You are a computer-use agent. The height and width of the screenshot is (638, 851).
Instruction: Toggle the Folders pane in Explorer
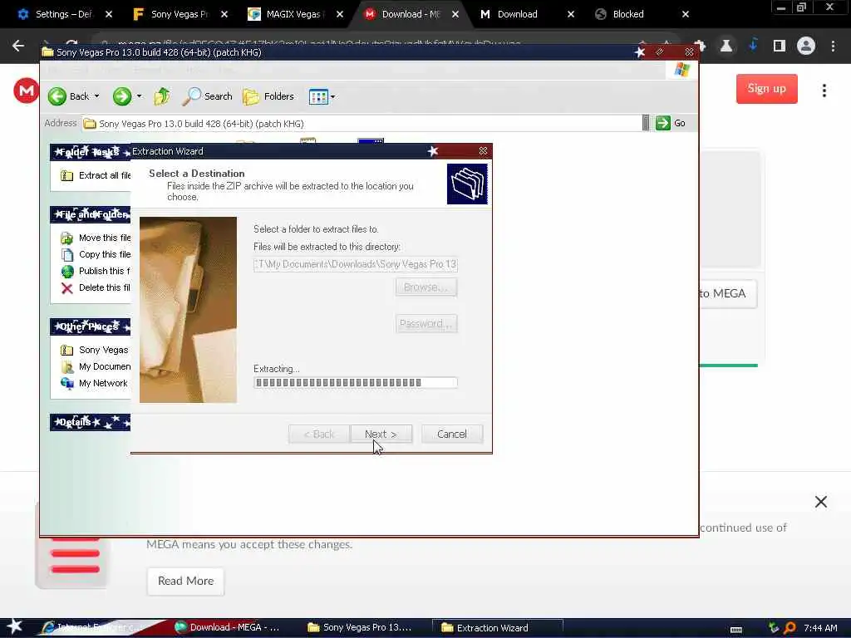(x=268, y=96)
